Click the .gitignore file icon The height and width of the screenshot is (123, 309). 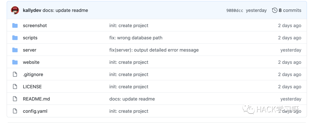point(15,75)
